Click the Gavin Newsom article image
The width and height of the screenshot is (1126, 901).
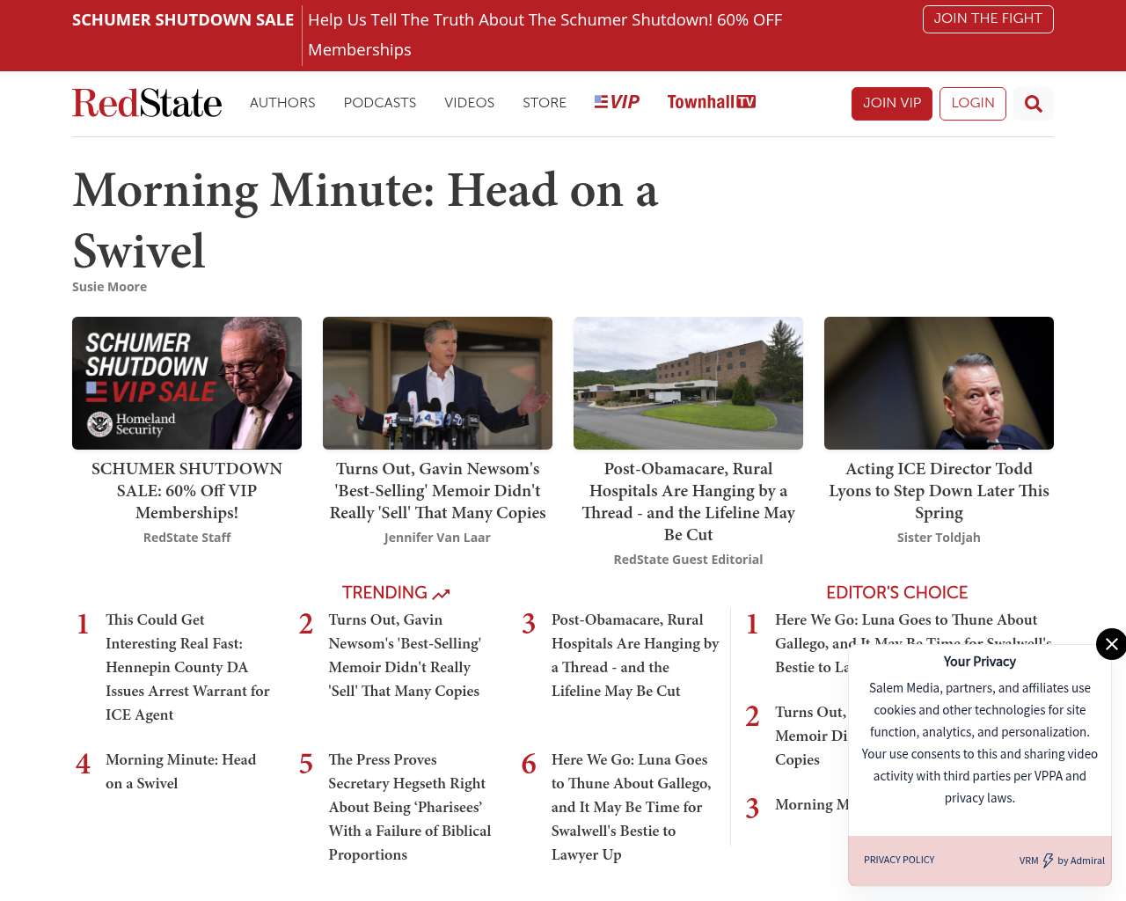click(437, 383)
